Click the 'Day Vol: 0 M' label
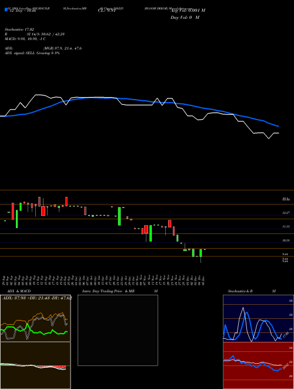Image resolution: width=294 pixels, height=389 pixels. [x=185, y=18]
